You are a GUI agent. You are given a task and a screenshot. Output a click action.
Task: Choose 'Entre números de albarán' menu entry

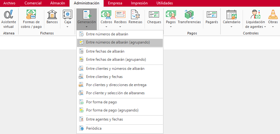click(120, 34)
